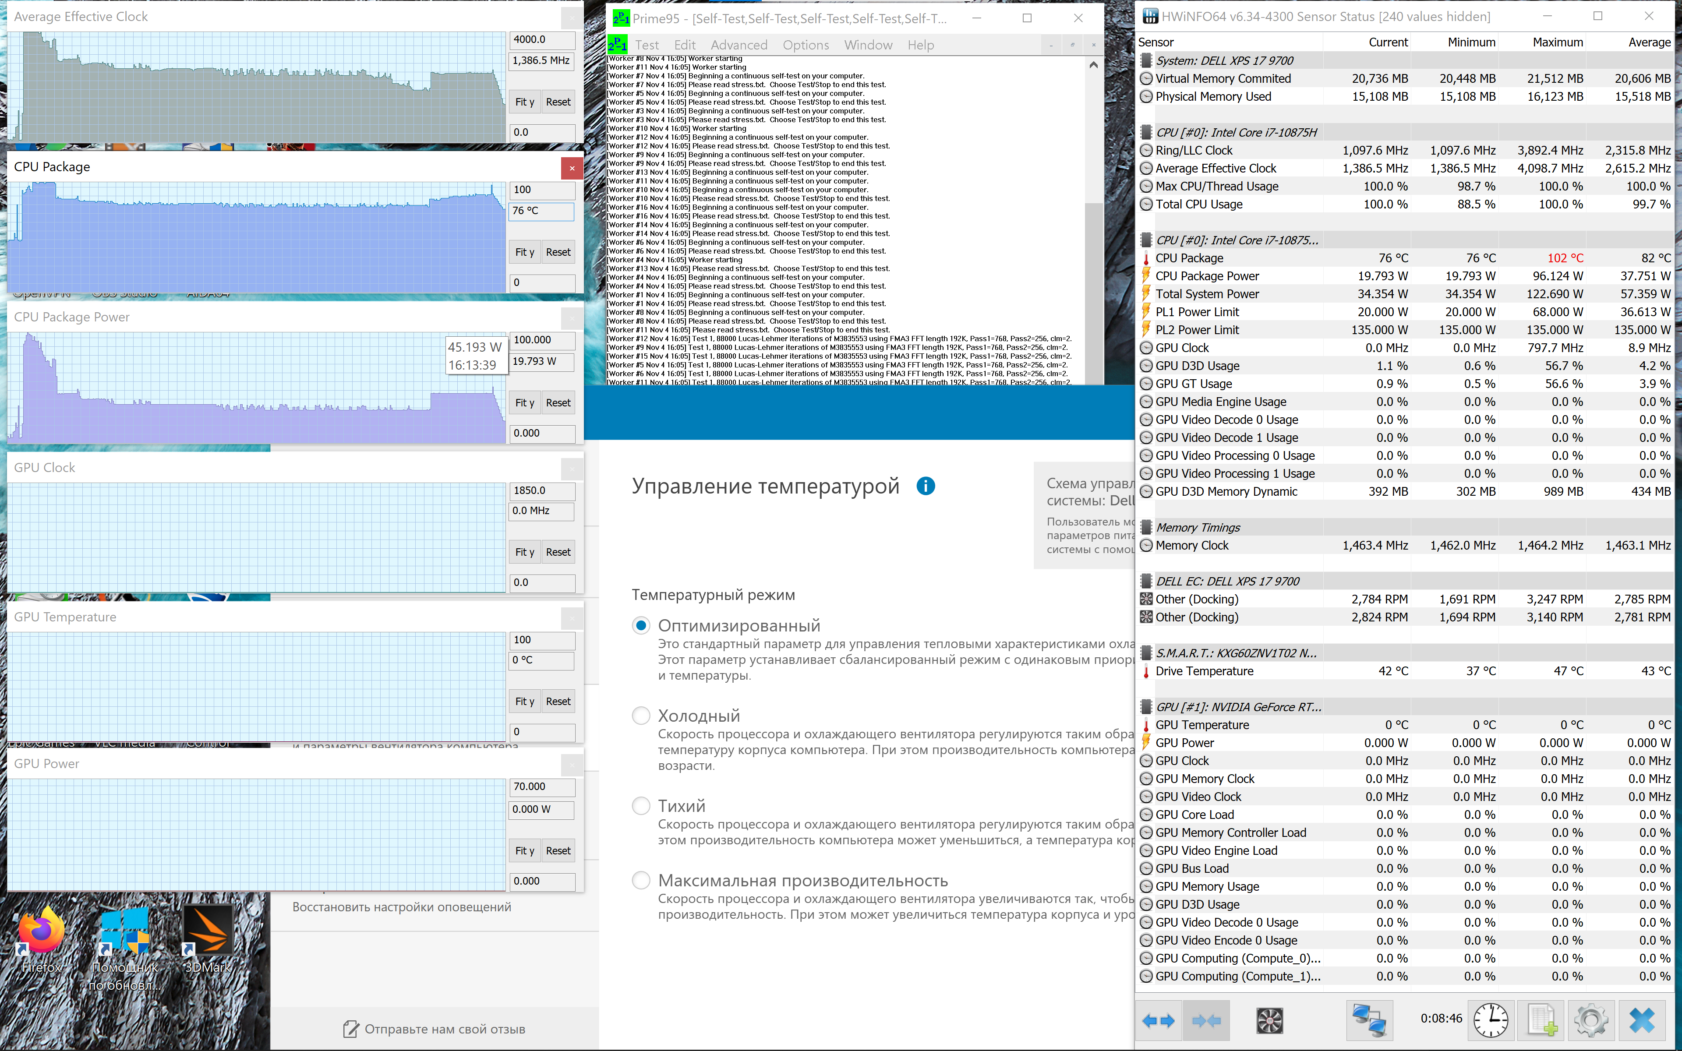Select the Холодный thermal mode
The height and width of the screenshot is (1051, 1682).
pyautogui.click(x=641, y=715)
